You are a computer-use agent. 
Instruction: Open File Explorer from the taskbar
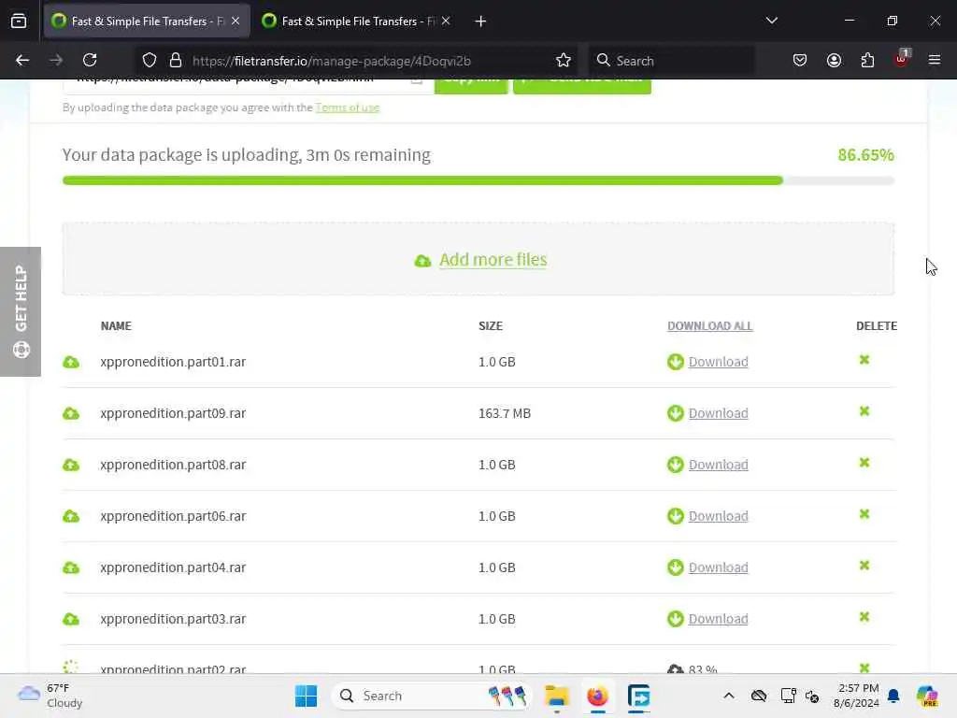[x=557, y=696]
